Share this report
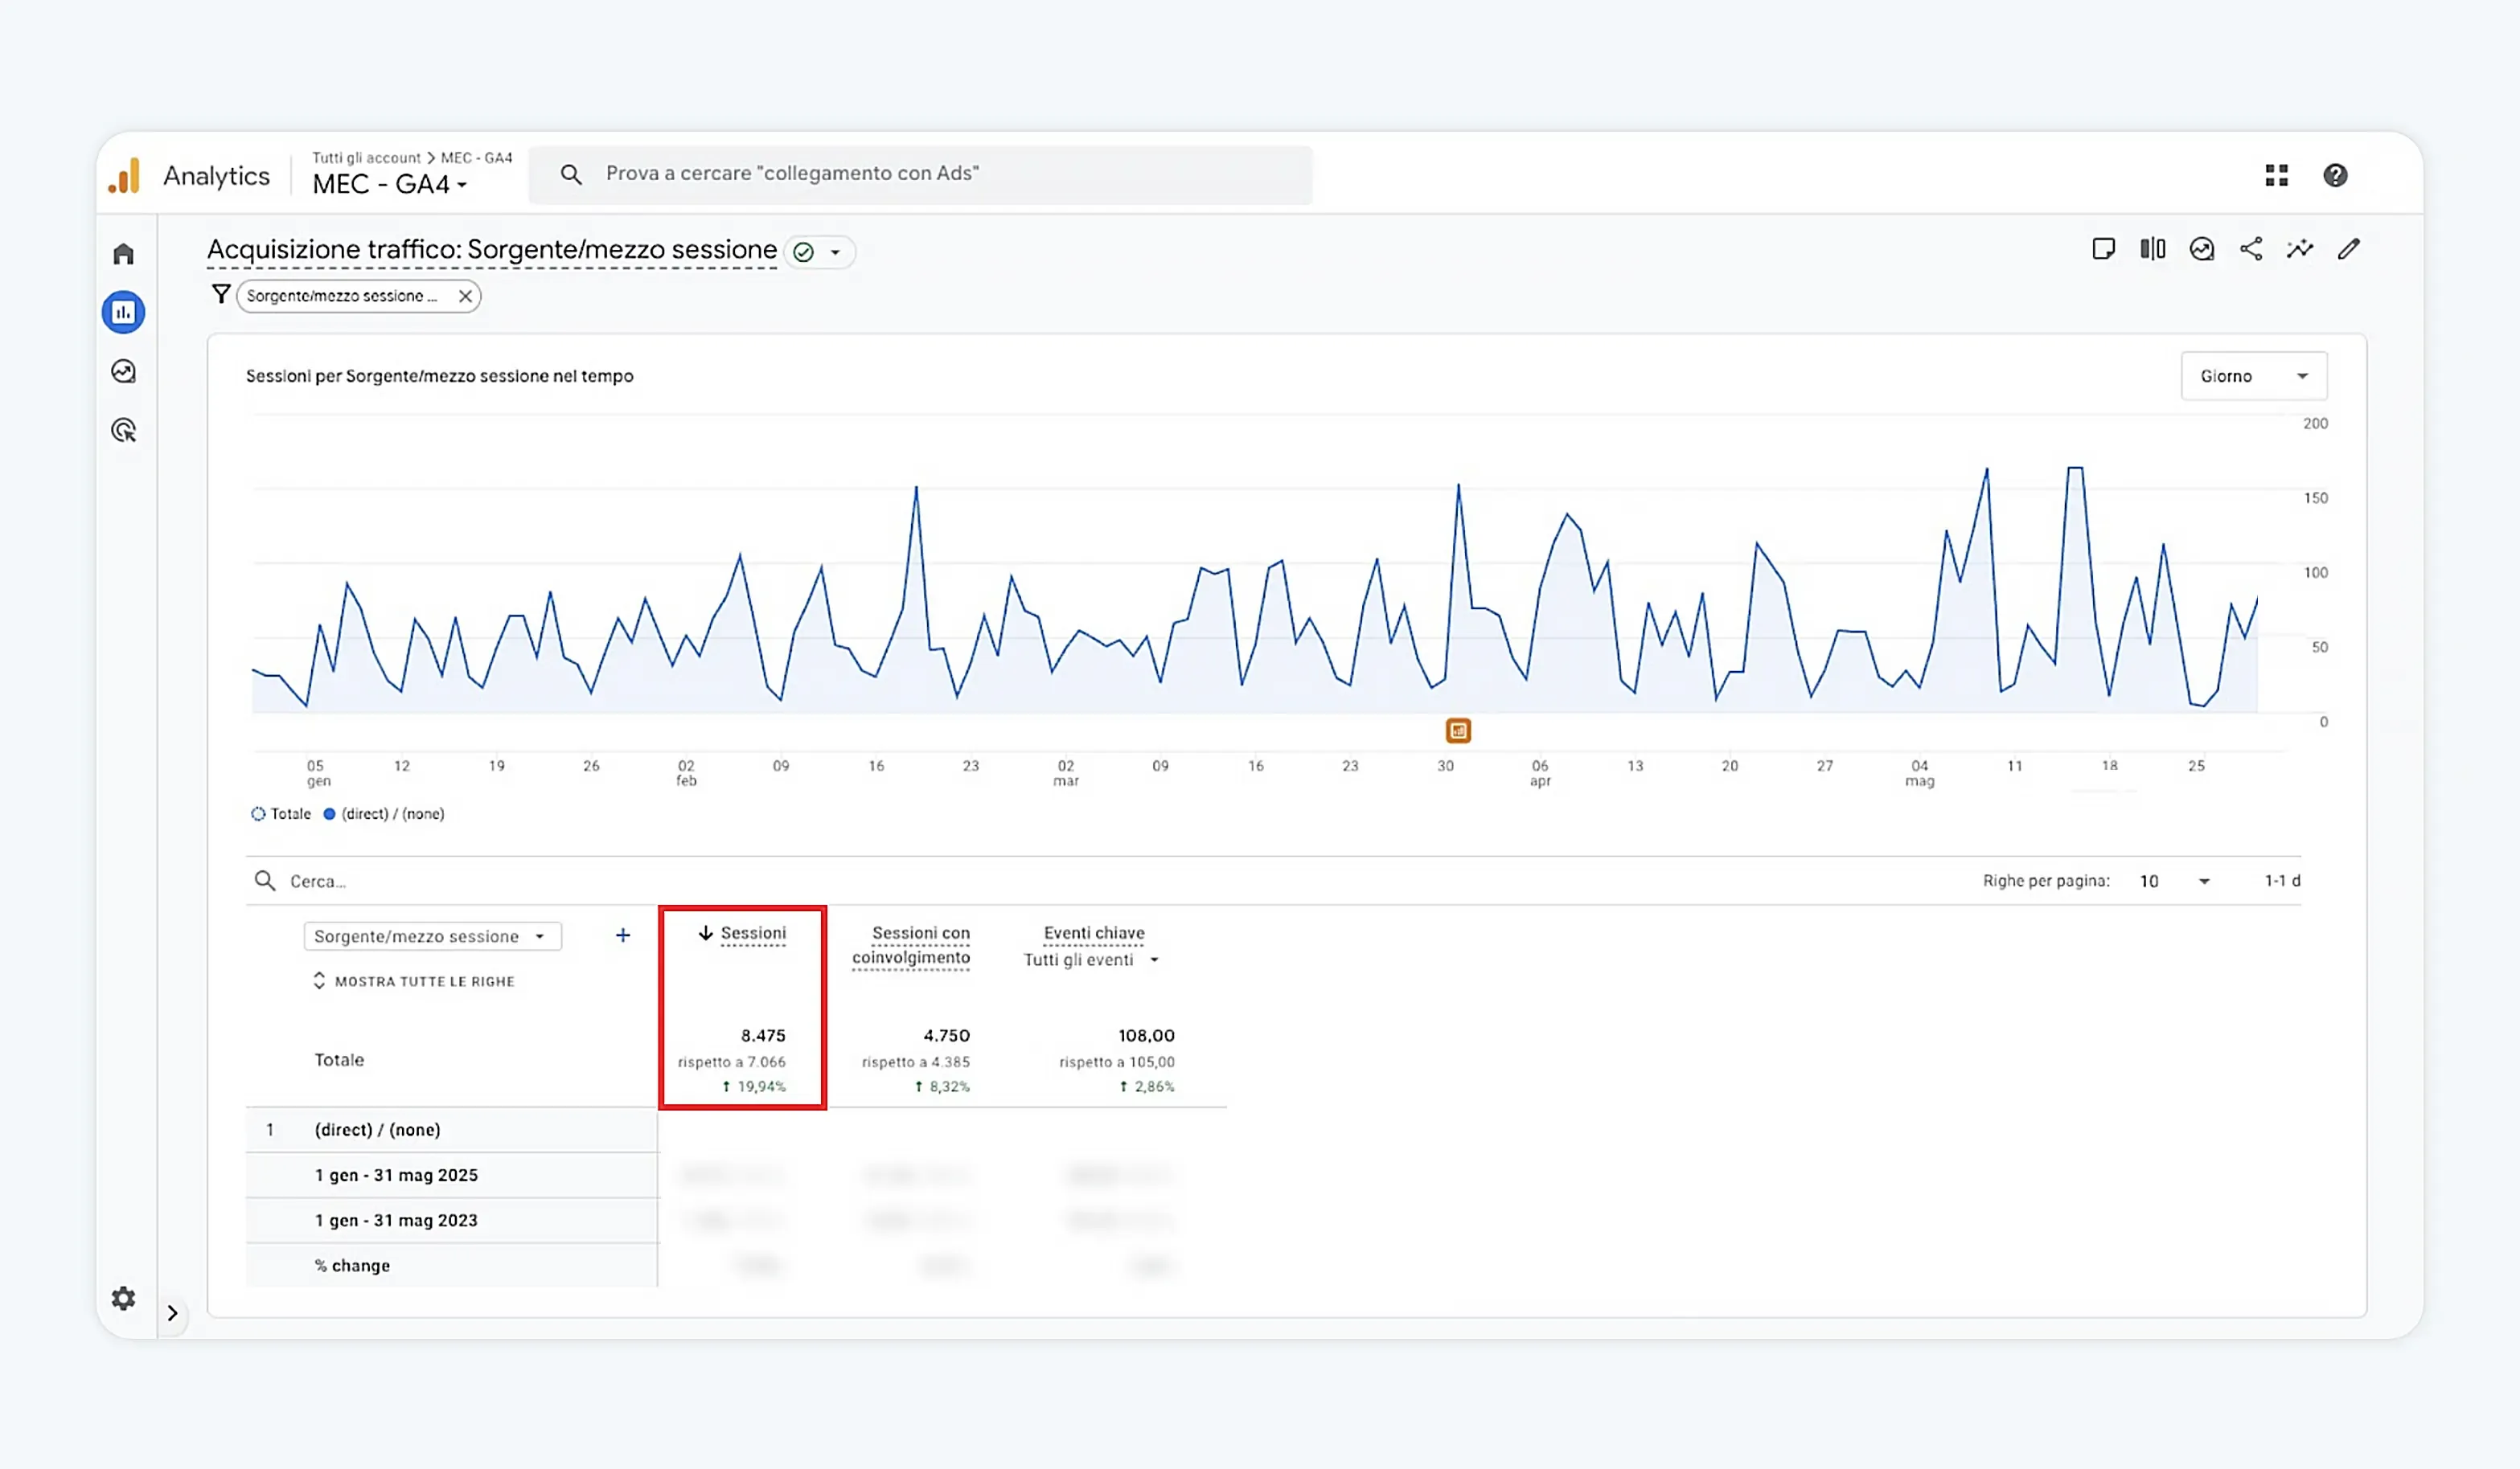2520x1469 pixels. (x=2251, y=249)
